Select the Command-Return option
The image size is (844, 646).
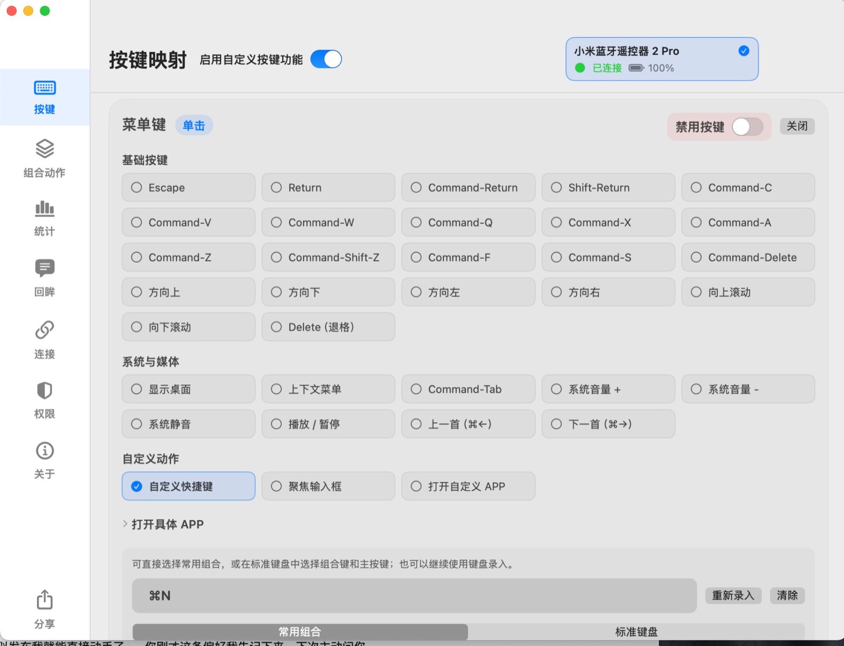(468, 187)
